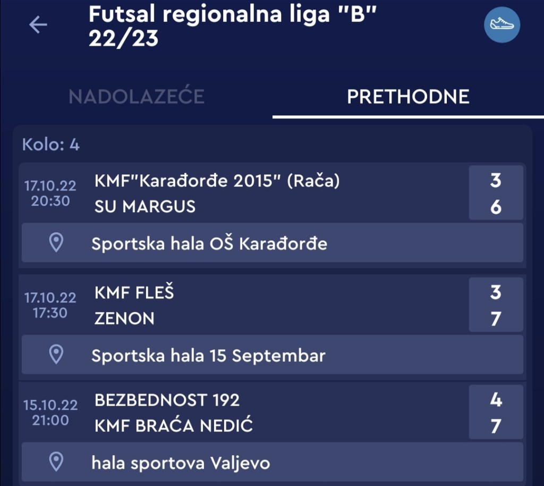
Task: Tap the Kolo: 4 round header
Action: pyautogui.click(x=51, y=145)
